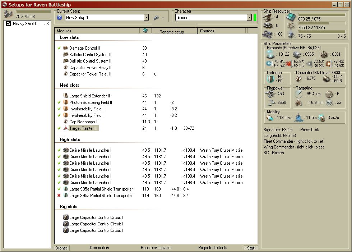Click the turret hardpoints icon in Ship Resources
Viewport: 352px width, 252px height.
click(268, 17)
